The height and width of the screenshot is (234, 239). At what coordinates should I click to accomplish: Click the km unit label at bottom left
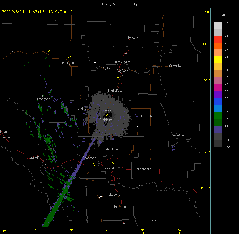coord(4,231)
